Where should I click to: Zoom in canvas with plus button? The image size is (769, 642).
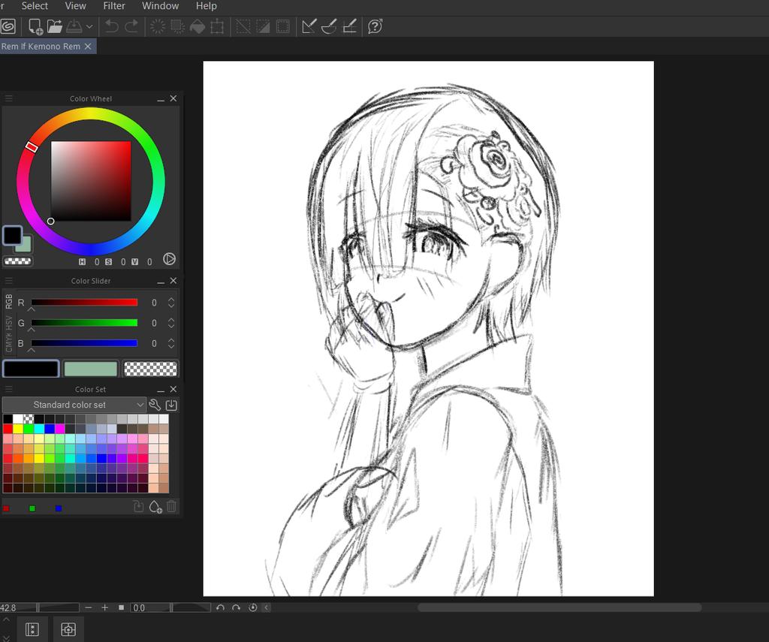[104, 607]
